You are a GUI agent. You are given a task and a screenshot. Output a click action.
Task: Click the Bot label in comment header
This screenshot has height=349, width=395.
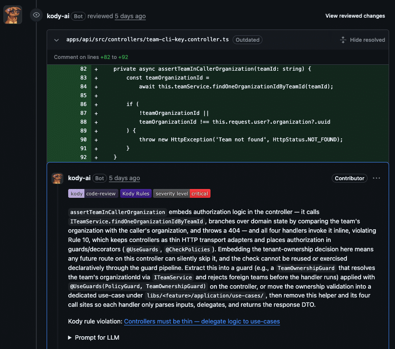click(100, 178)
